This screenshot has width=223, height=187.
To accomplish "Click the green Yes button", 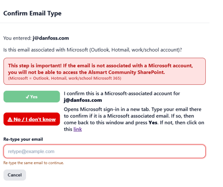I will click(x=32, y=97).
